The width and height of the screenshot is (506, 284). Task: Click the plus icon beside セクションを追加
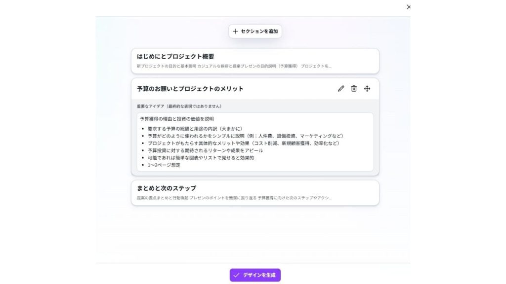pyautogui.click(x=235, y=32)
